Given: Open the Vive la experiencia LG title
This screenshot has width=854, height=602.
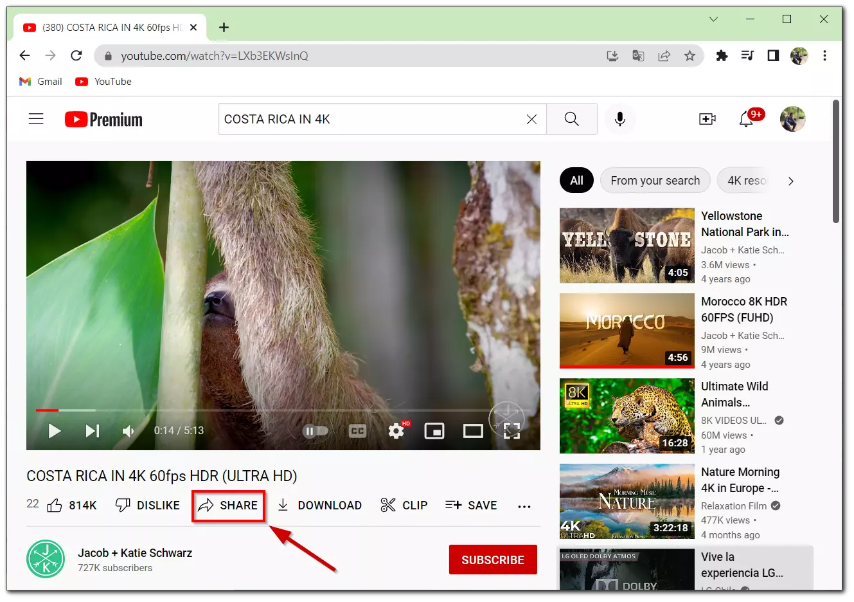Looking at the screenshot, I should (x=742, y=565).
